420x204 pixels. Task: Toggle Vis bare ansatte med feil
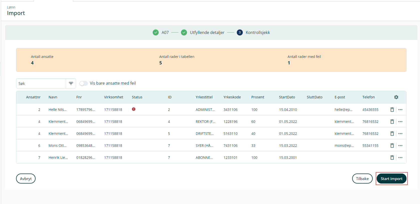[84, 83]
